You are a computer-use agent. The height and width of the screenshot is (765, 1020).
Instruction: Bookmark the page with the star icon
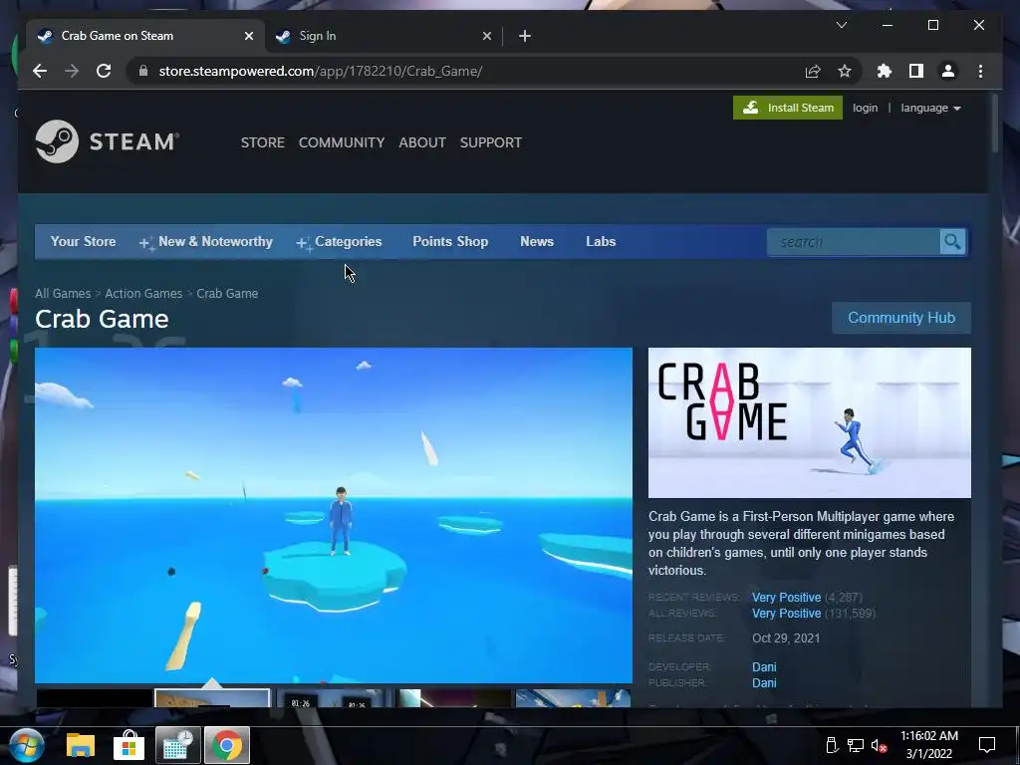pyautogui.click(x=845, y=71)
